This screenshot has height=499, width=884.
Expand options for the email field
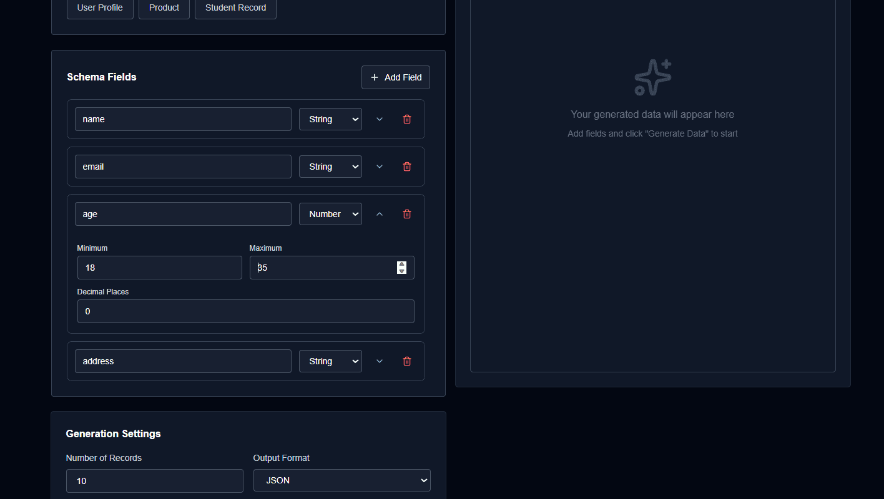[x=380, y=167]
